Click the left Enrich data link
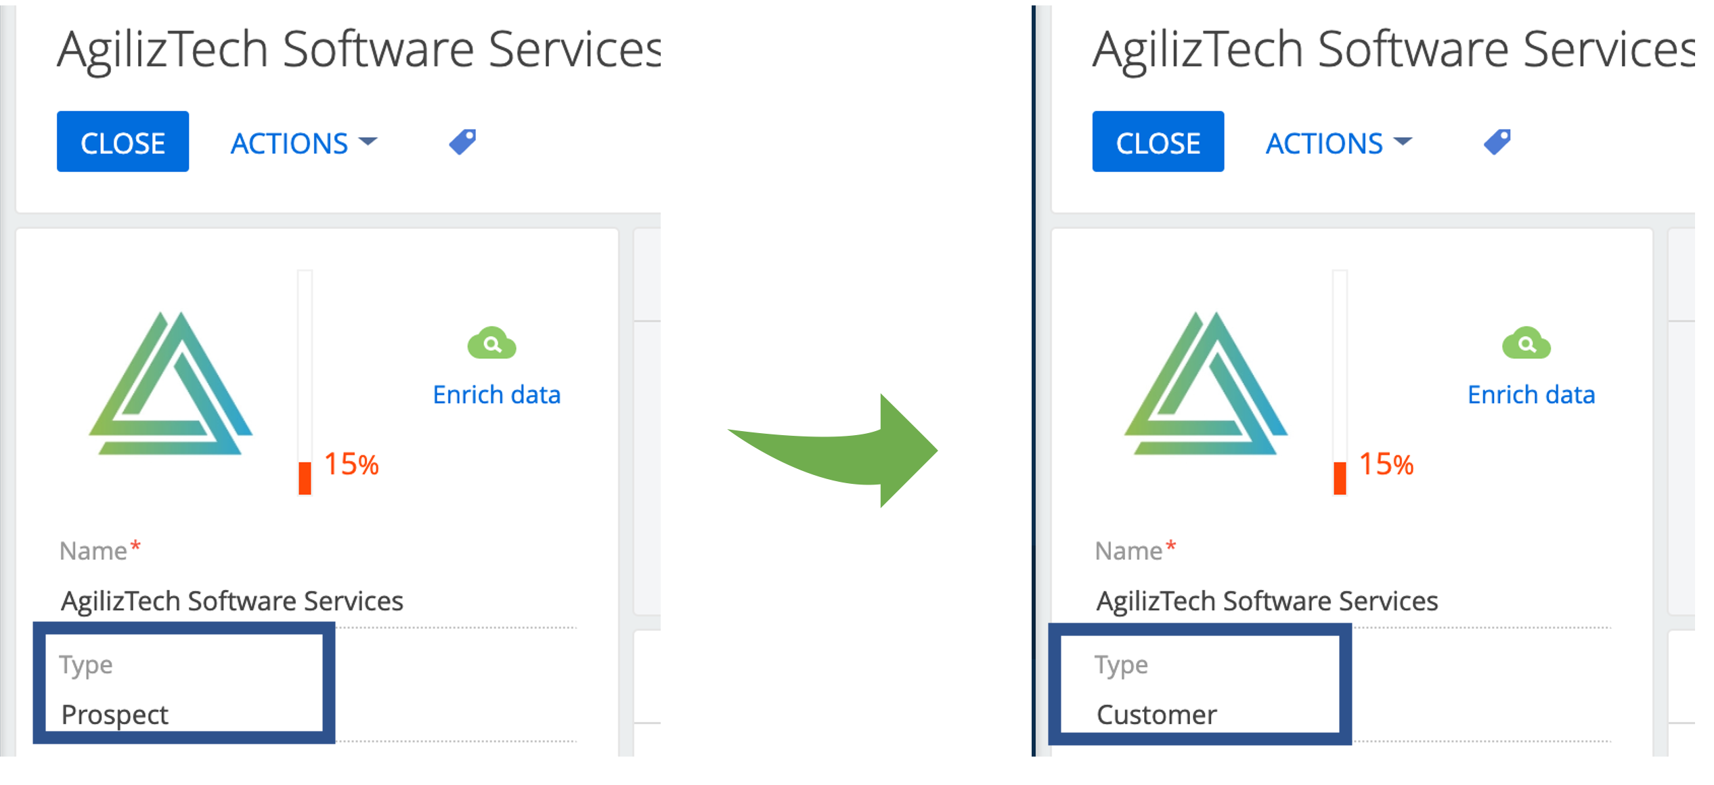Image resolution: width=1714 pixels, height=785 pixels. 497,395
